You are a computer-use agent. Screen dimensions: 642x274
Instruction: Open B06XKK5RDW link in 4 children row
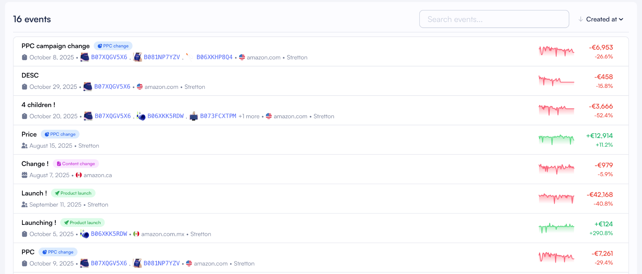(x=166, y=116)
